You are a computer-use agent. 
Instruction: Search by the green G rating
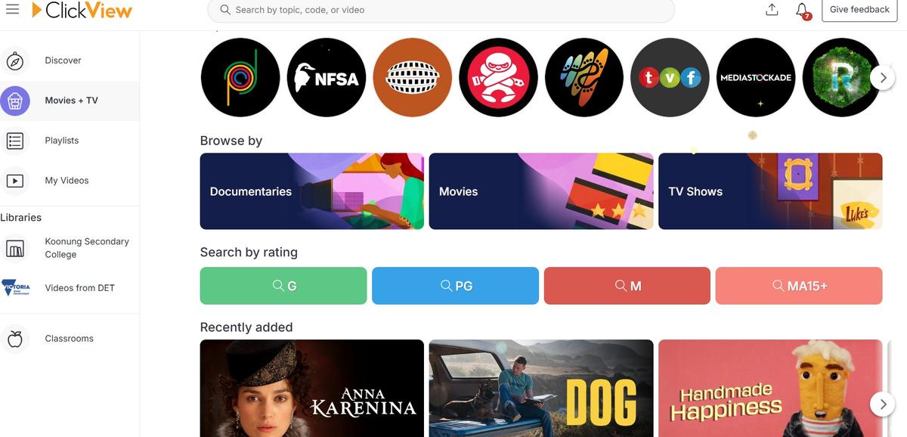(x=283, y=286)
